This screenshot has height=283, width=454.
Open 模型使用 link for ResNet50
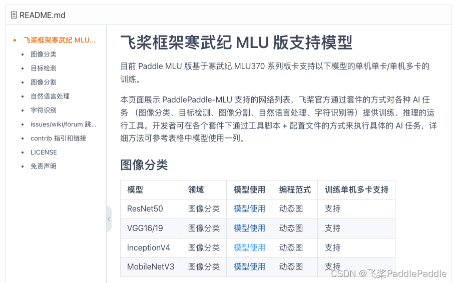coord(249,208)
